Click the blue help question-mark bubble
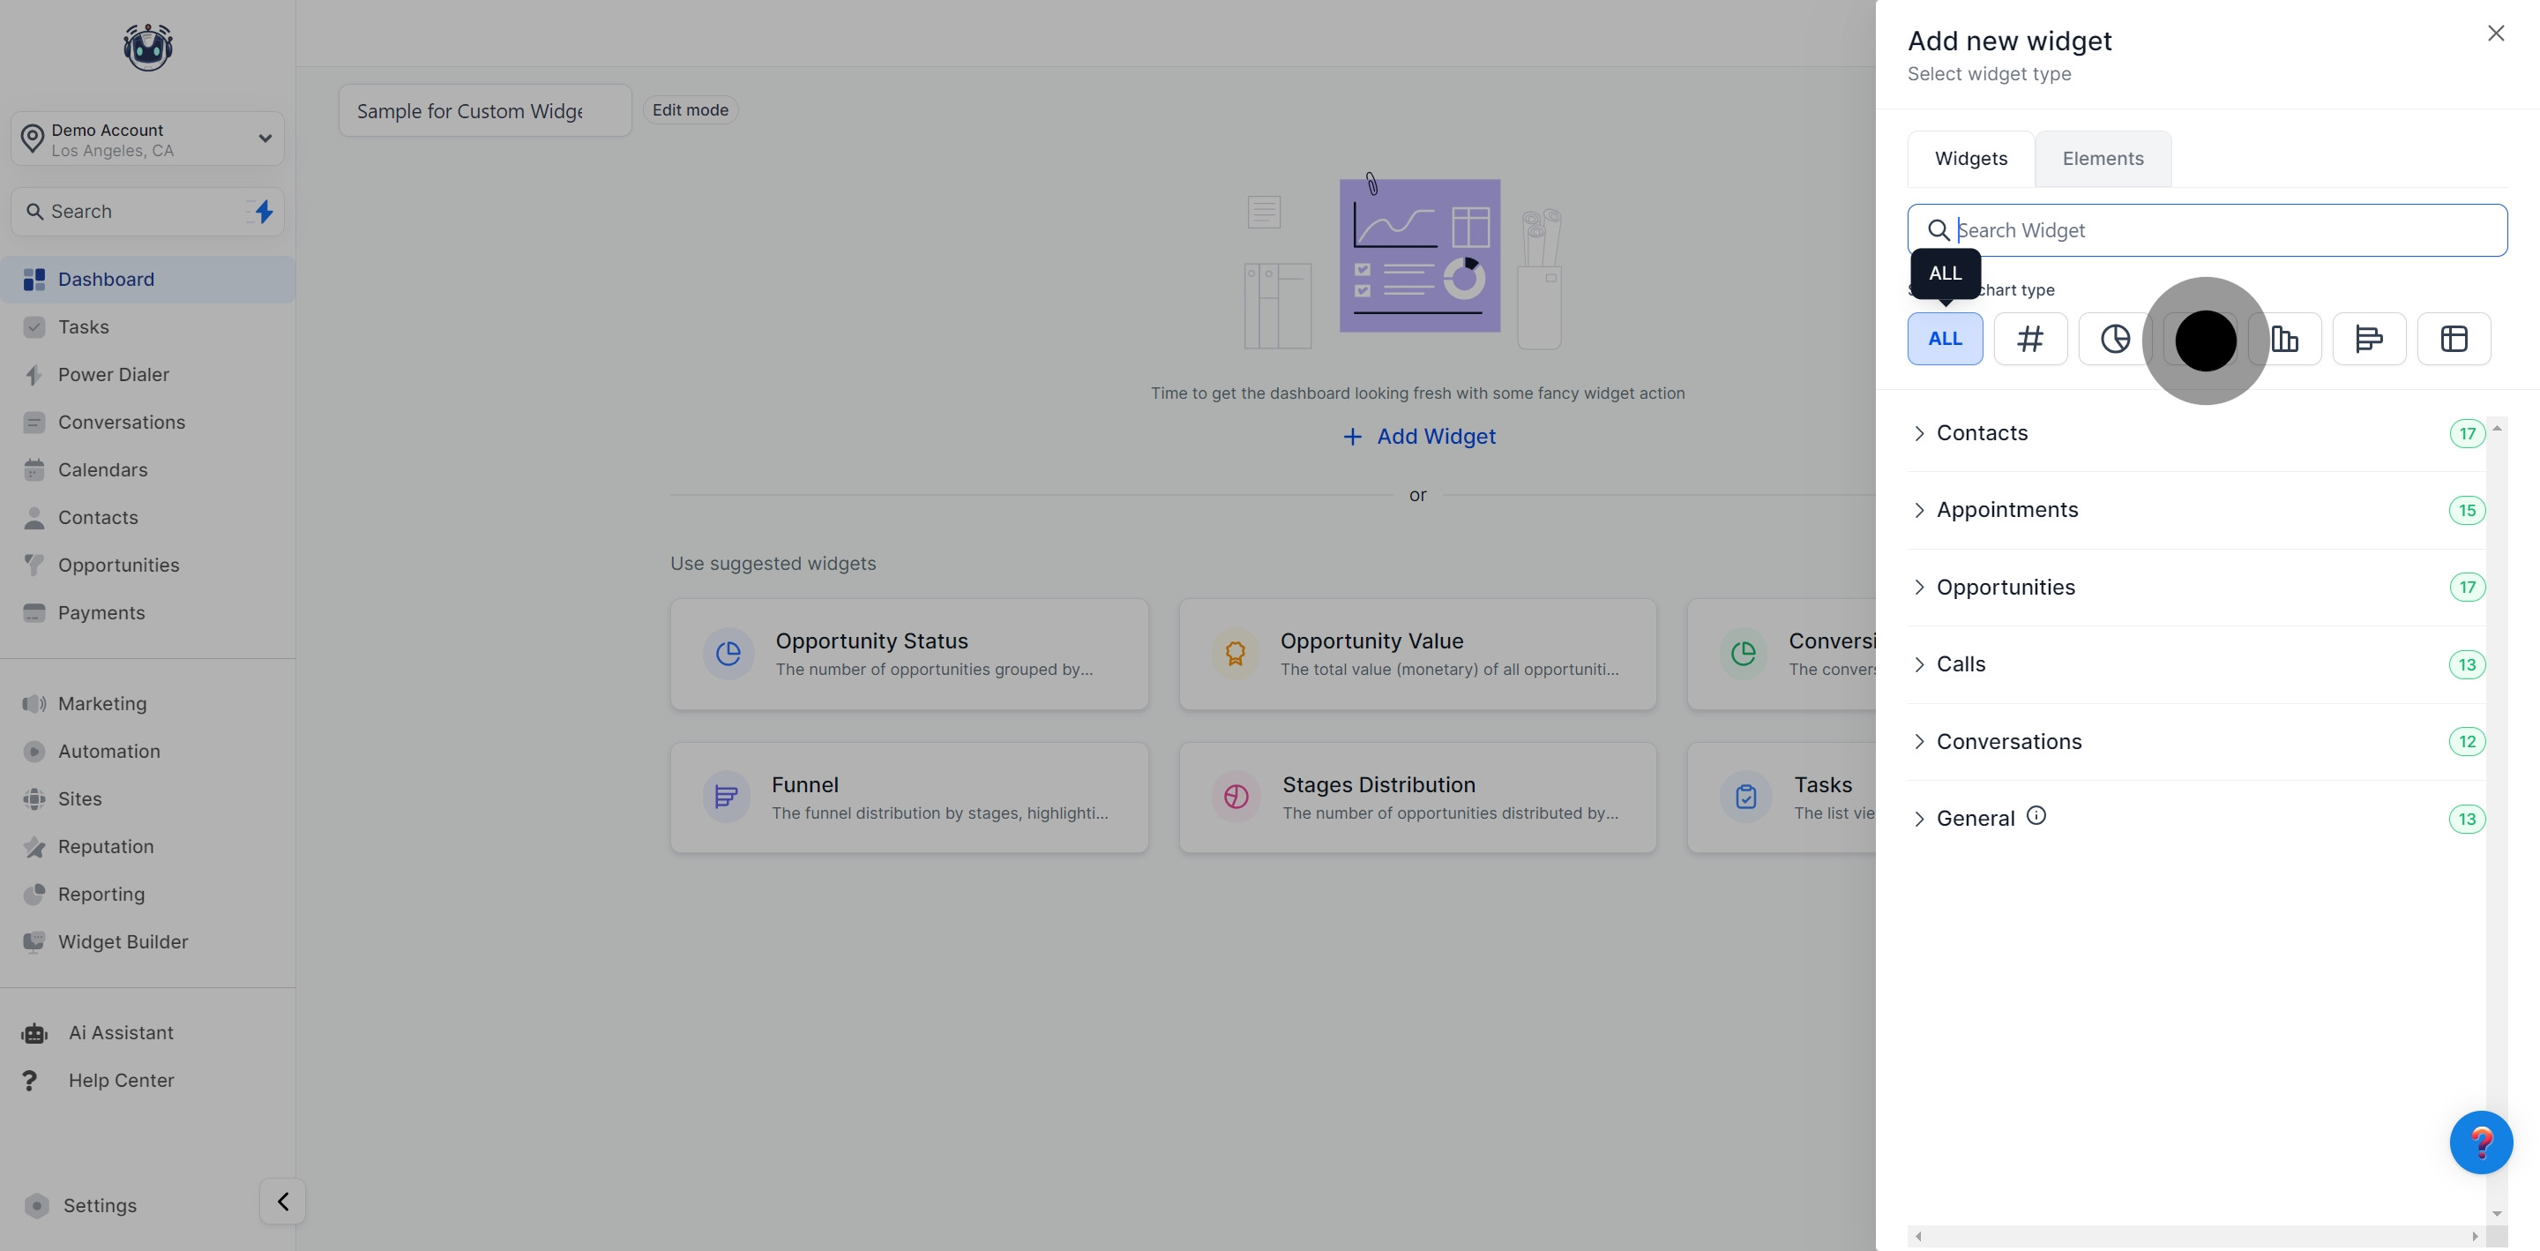The width and height of the screenshot is (2540, 1251). click(2481, 1142)
